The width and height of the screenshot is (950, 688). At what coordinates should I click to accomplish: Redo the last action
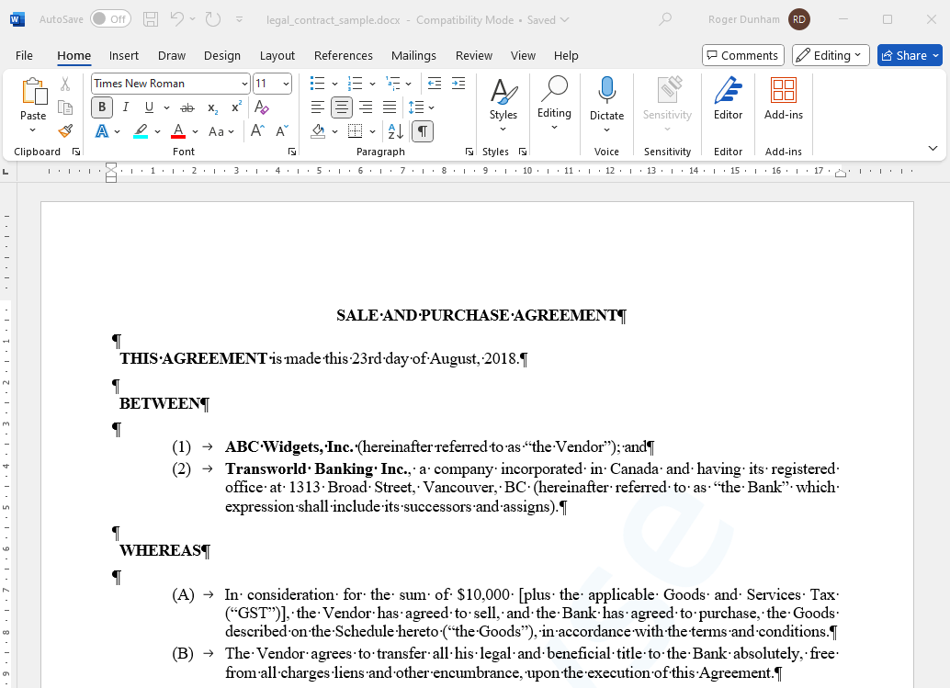(212, 19)
